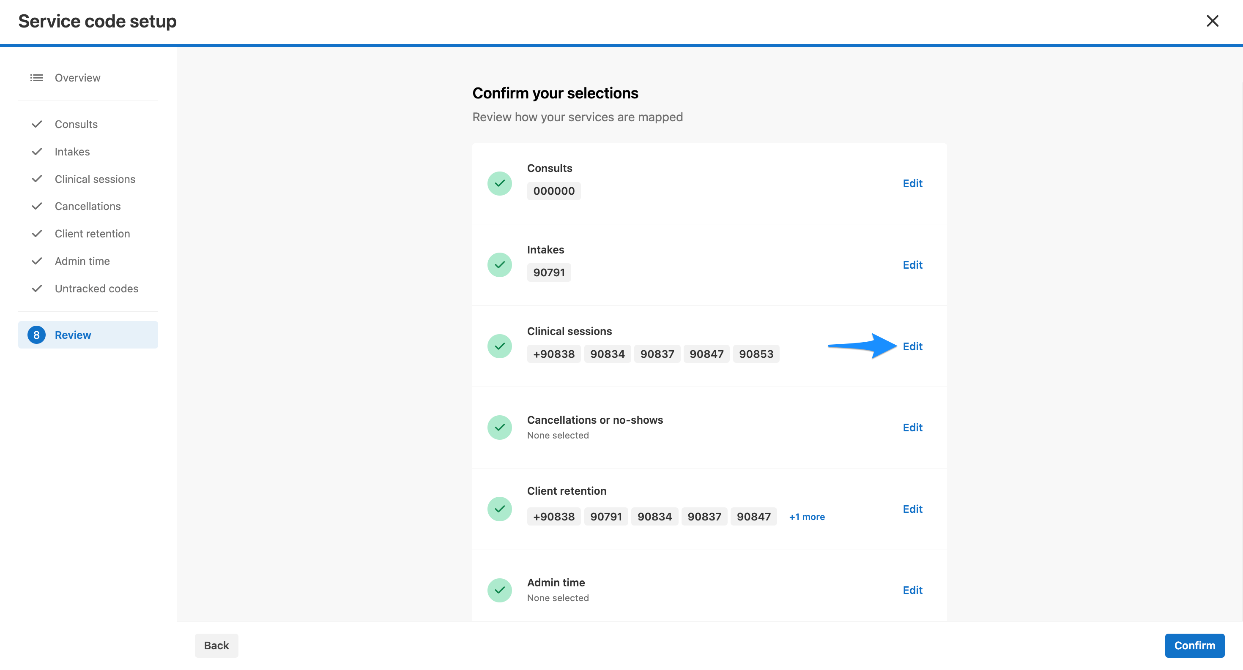
Task: Click 90847 chip in Clinical sessions
Action: tap(706, 354)
